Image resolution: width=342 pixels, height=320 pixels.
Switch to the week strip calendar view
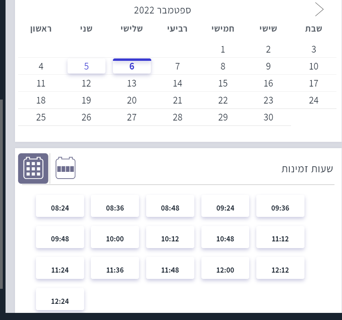coord(65,168)
